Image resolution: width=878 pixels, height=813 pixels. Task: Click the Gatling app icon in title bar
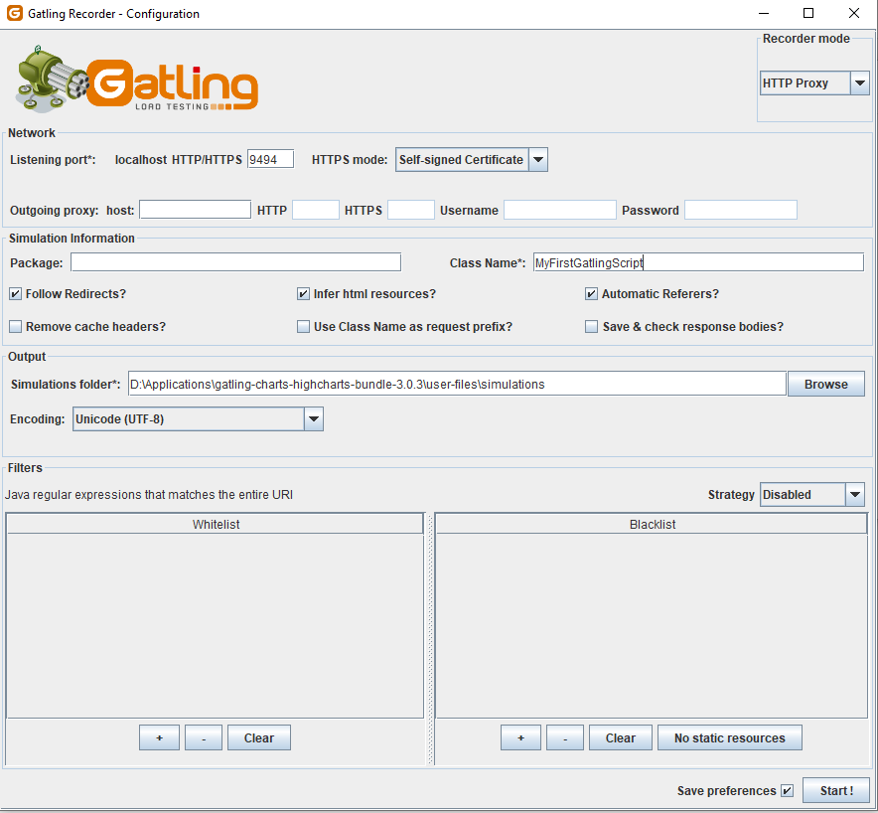(15, 13)
